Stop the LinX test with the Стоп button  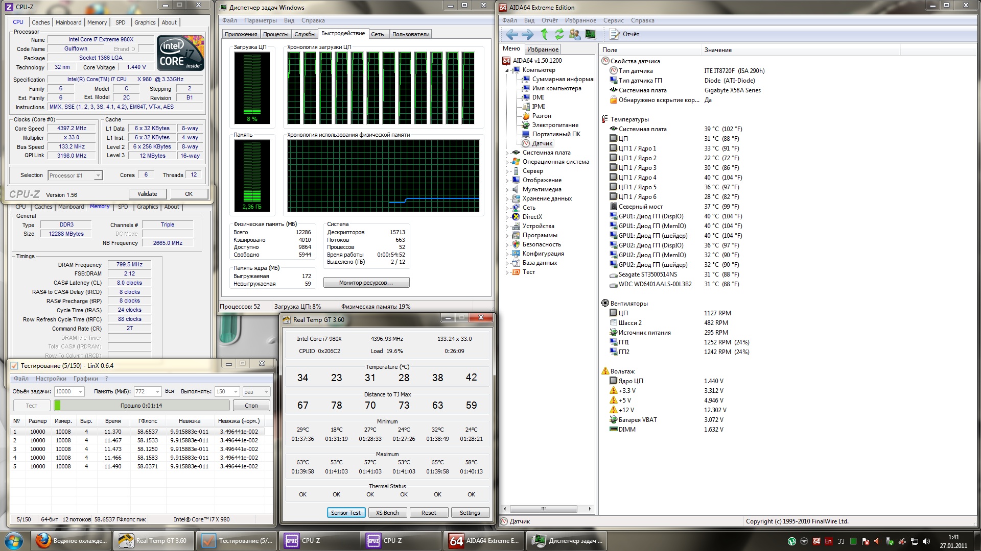tap(251, 406)
